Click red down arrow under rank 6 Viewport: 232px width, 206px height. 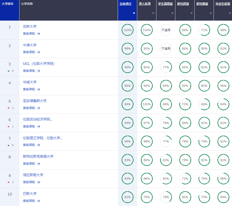coord(9,127)
